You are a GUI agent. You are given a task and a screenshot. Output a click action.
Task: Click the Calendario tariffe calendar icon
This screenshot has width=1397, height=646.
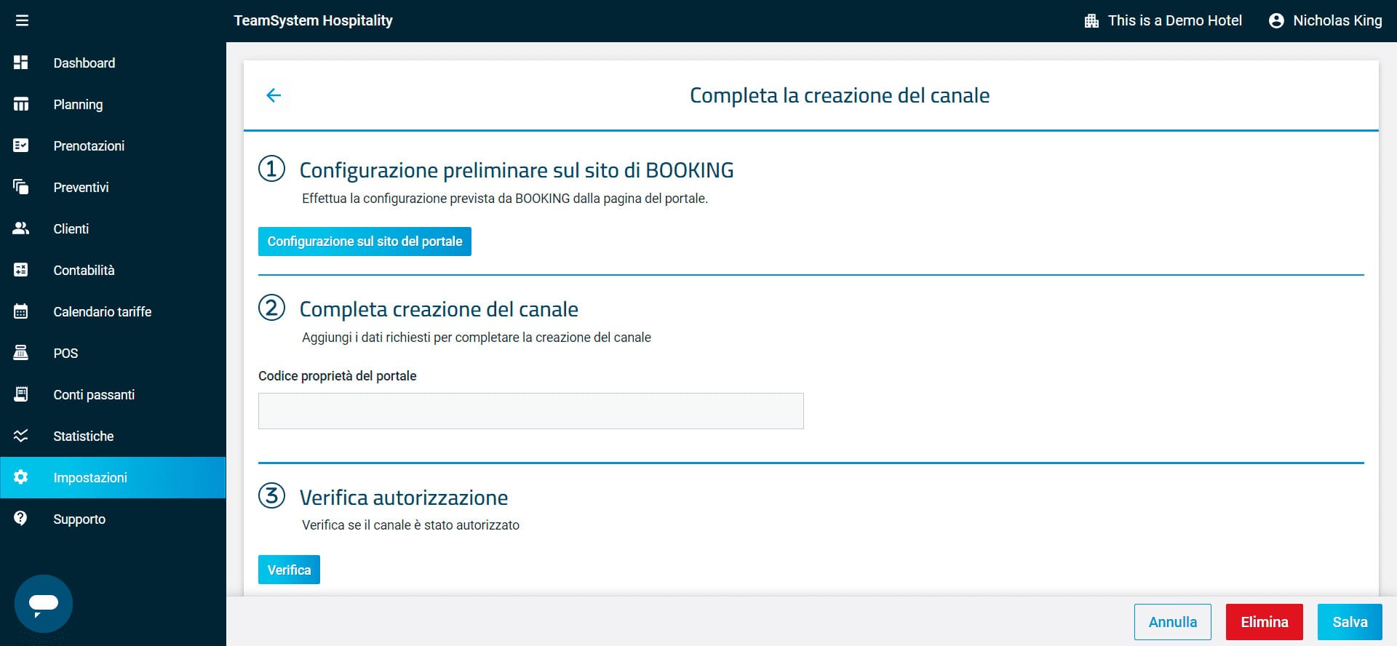click(21, 311)
